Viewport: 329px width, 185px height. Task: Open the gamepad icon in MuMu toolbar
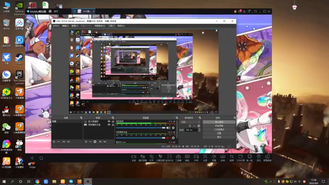coord(196,157)
